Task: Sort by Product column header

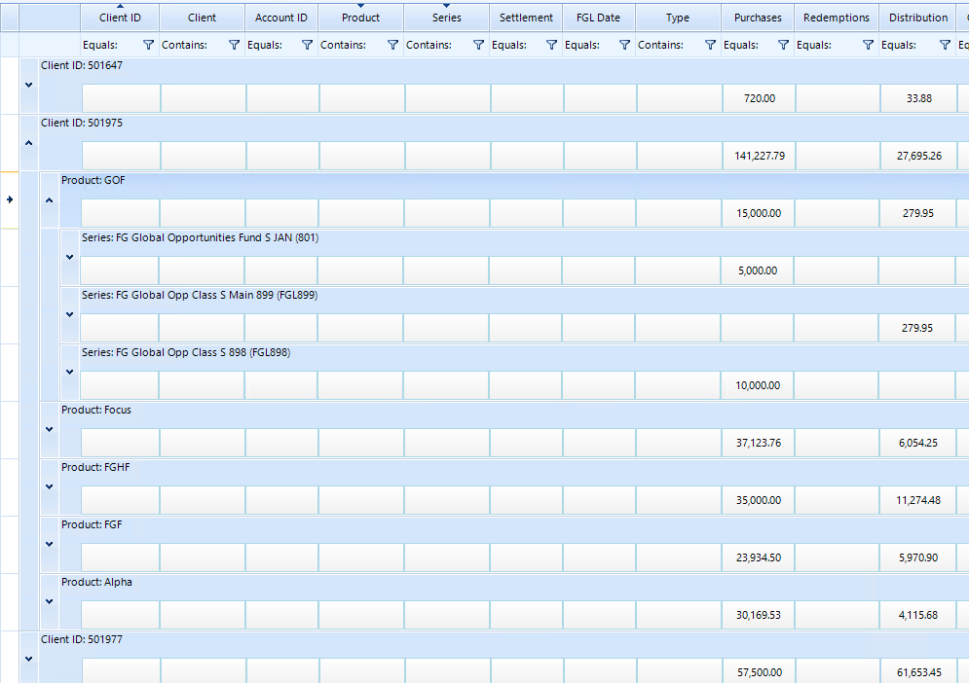Action: pyautogui.click(x=361, y=18)
